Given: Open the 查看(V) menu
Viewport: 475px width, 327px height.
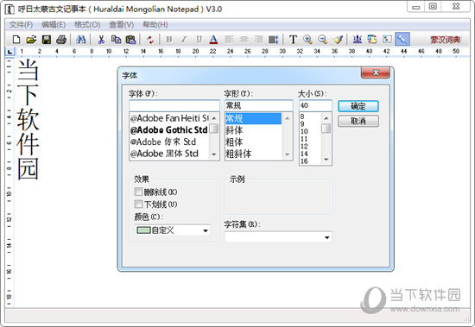Looking at the screenshot, I should coord(121,25).
